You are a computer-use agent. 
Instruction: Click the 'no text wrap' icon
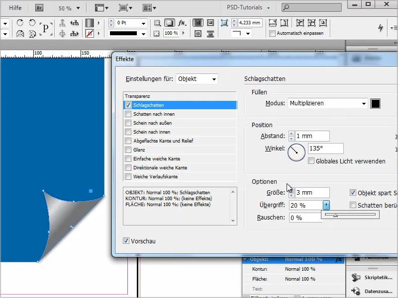point(198,23)
